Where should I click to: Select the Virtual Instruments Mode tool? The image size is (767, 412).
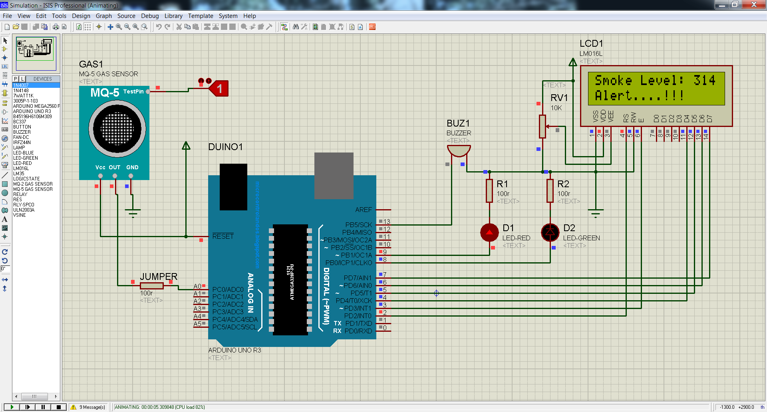tap(5, 164)
